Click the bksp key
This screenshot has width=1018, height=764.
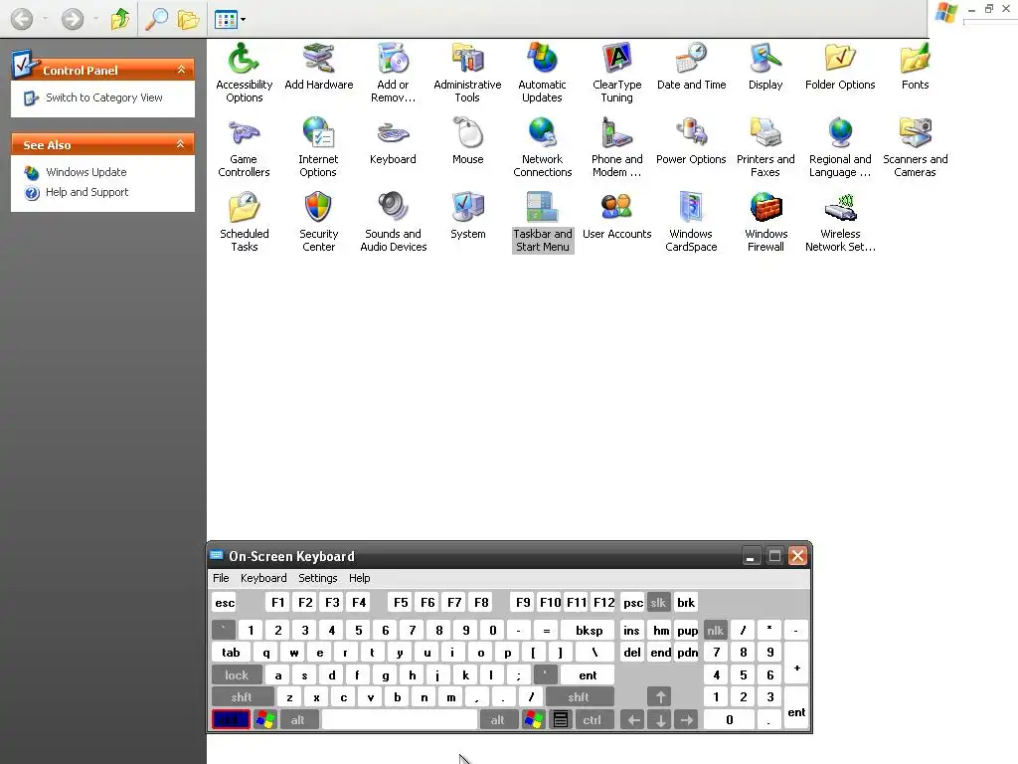(x=589, y=630)
